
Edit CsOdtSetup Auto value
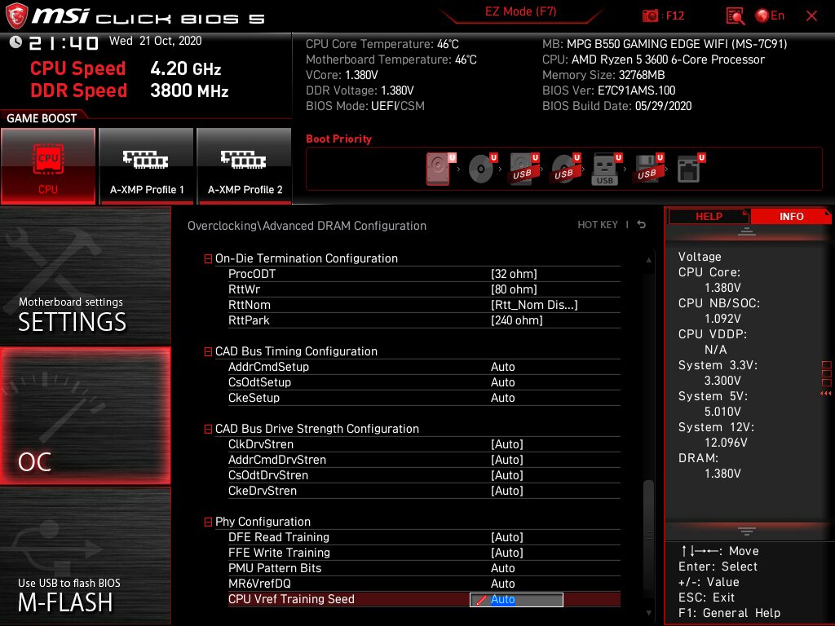502,383
